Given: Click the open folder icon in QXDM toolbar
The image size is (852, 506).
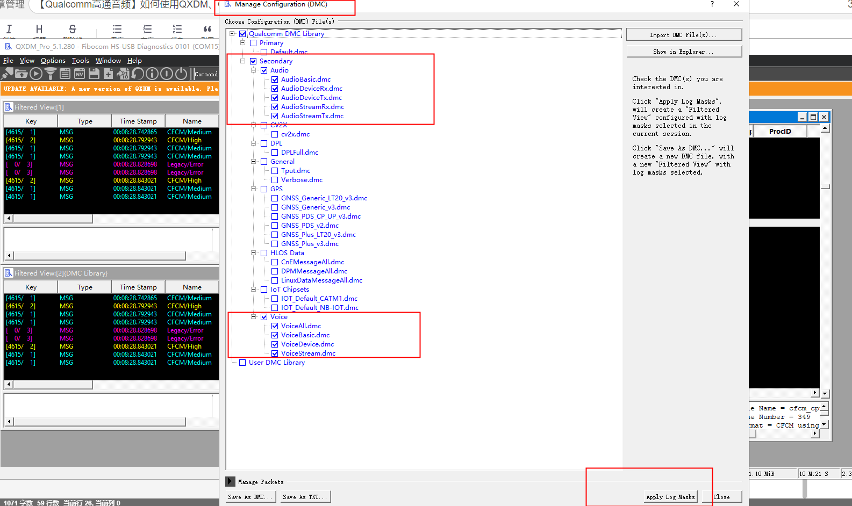Looking at the screenshot, I should pyautogui.click(x=22, y=74).
